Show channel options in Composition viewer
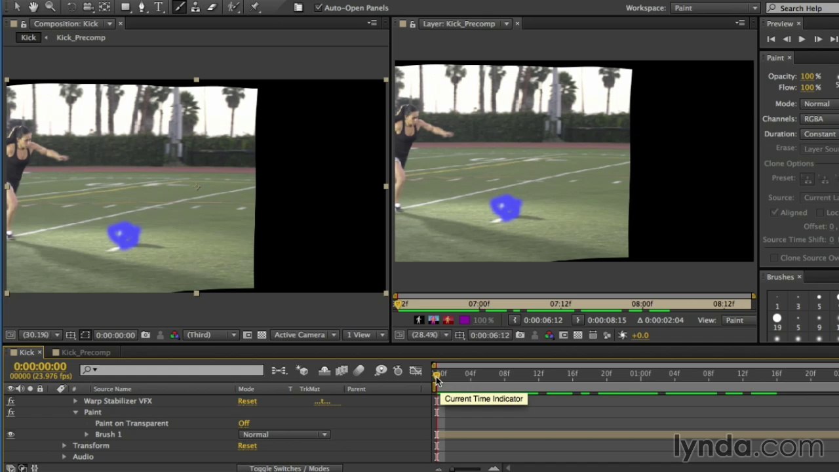839x472 pixels. pyautogui.click(x=174, y=335)
